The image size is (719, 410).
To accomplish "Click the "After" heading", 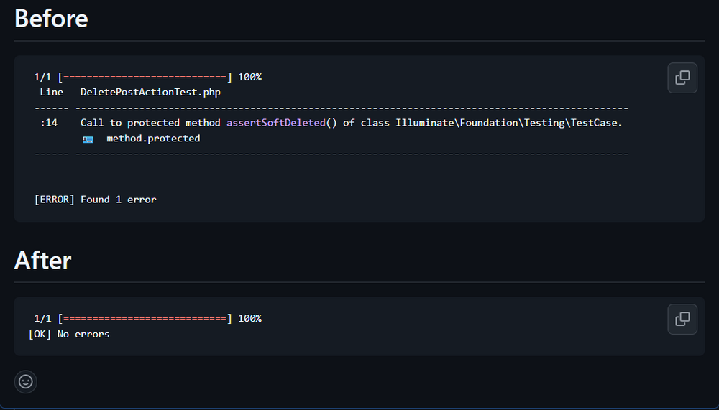I will click(x=42, y=260).
